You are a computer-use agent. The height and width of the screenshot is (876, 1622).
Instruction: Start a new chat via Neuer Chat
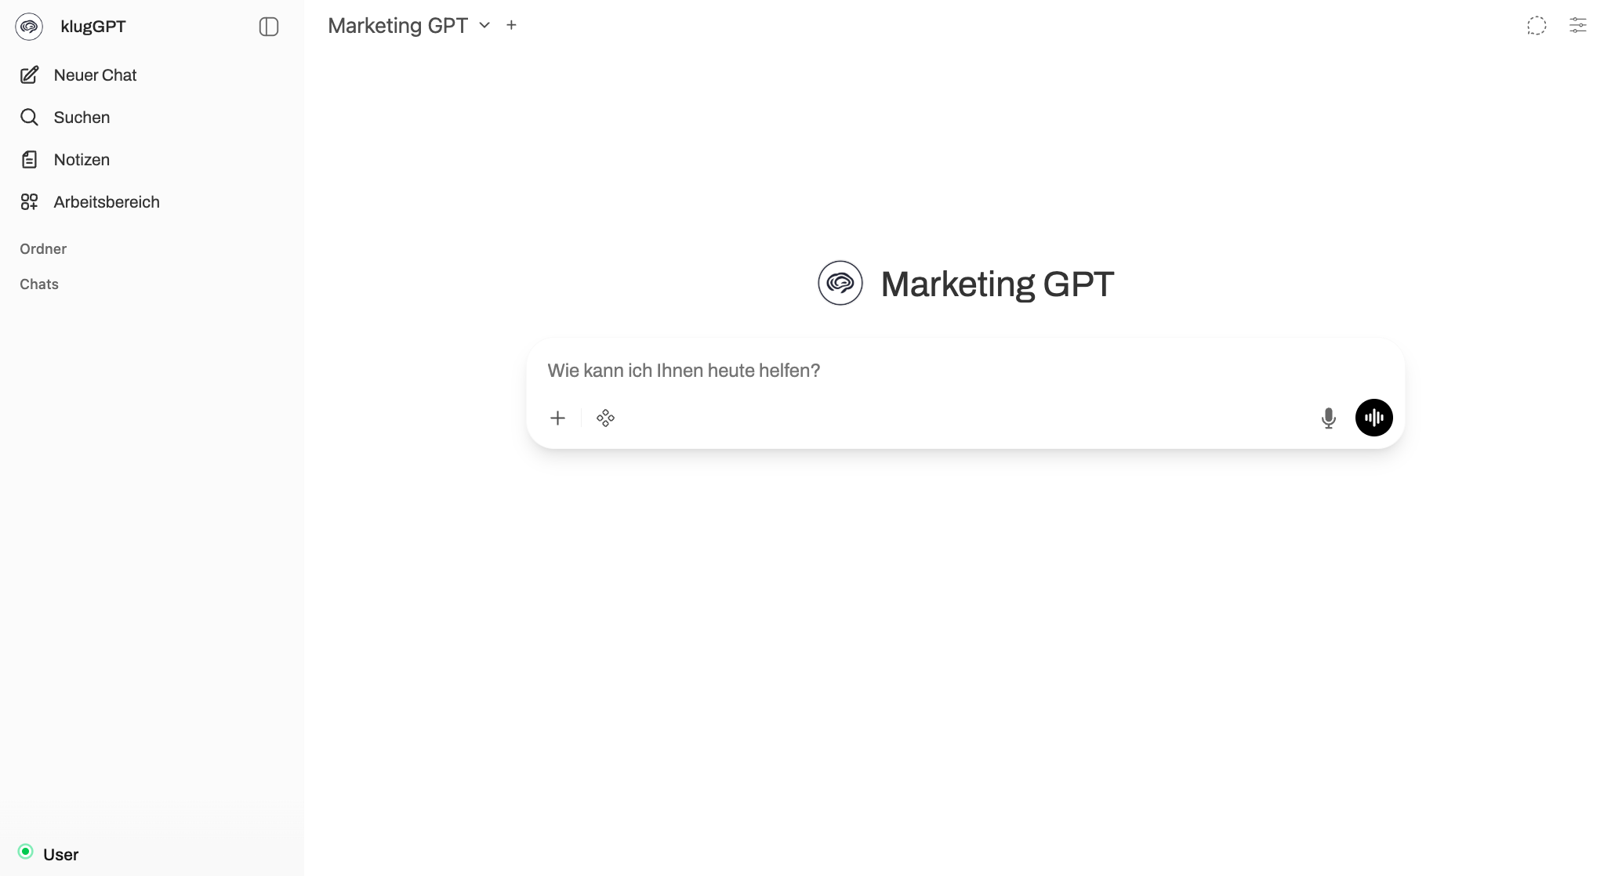(95, 75)
